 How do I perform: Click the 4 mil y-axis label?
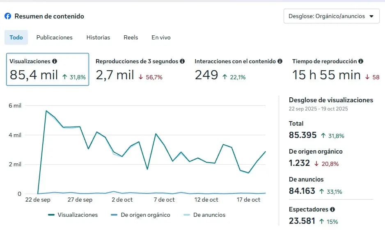coord(15,135)
